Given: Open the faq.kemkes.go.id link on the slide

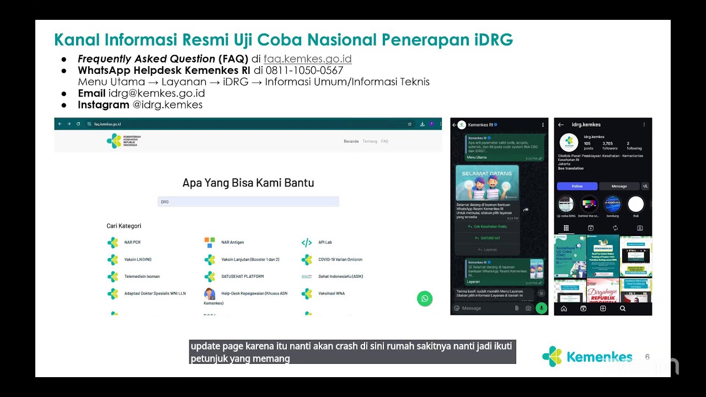Looking at the screenshot, I should pyautogui.click(x=307, y=59).
